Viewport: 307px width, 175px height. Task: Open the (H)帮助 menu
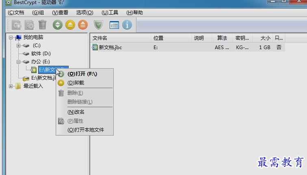(x=134, y=13)
